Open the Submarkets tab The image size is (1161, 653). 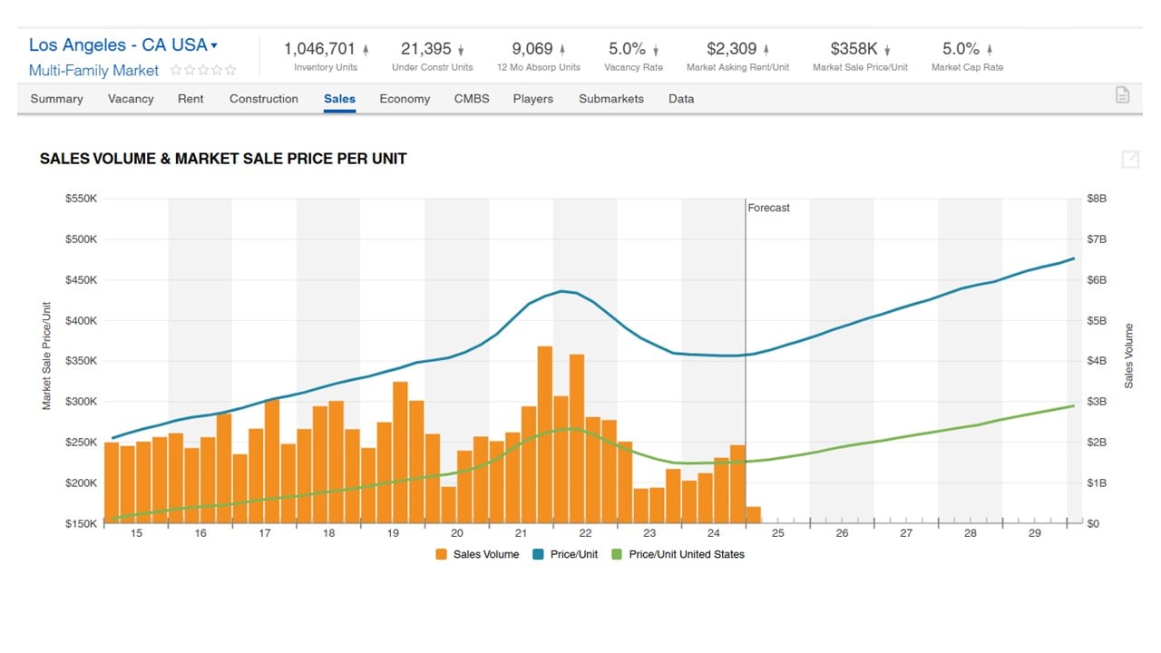[611, 99]
